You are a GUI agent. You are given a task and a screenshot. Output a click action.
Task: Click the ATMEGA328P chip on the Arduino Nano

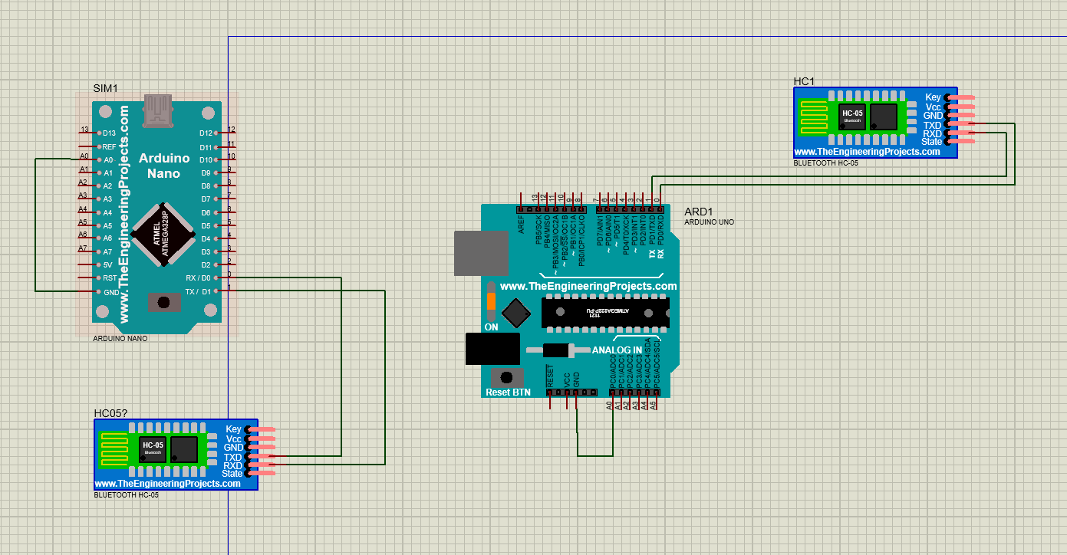pos(161,235)
